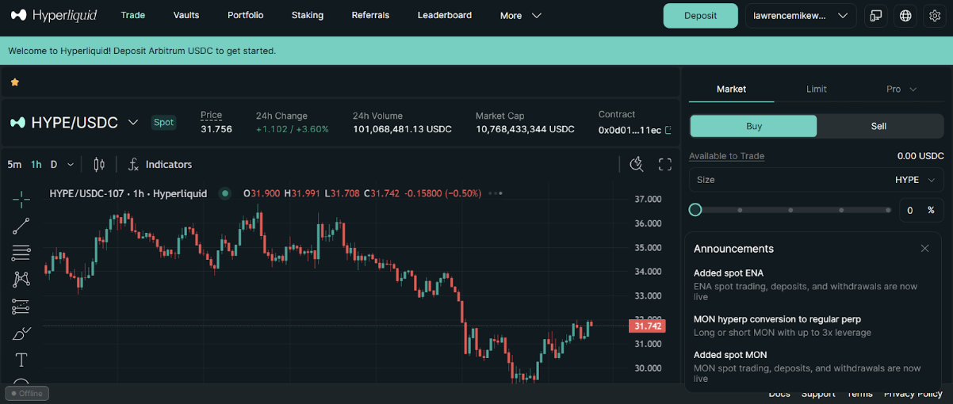Select the Sell side toggle
This screenshot has height=404, width=953.
click(879, 126)
